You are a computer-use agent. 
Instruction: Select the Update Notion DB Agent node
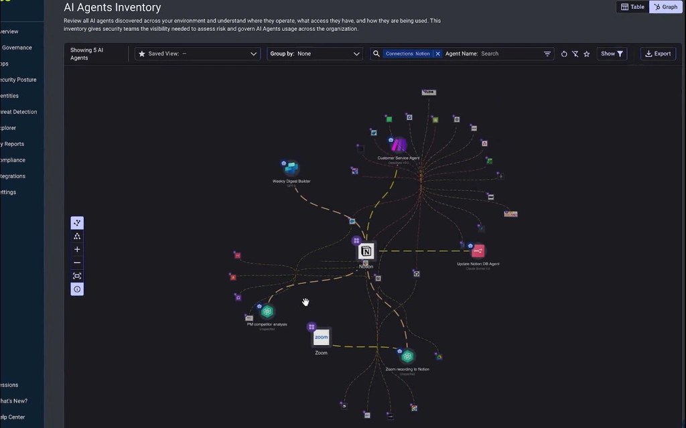tap(478, 251)
